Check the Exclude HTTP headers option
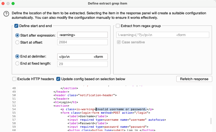The width and height of the screenshot is (216, 132). point(14,79)
